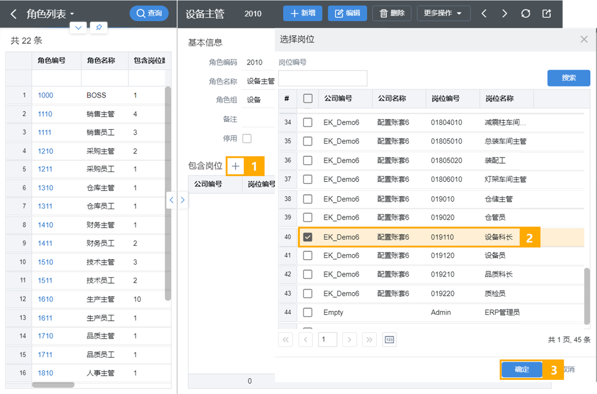
Task: Toggle the select-all checkbox in the dialog table header
Action: coord(308,98)
